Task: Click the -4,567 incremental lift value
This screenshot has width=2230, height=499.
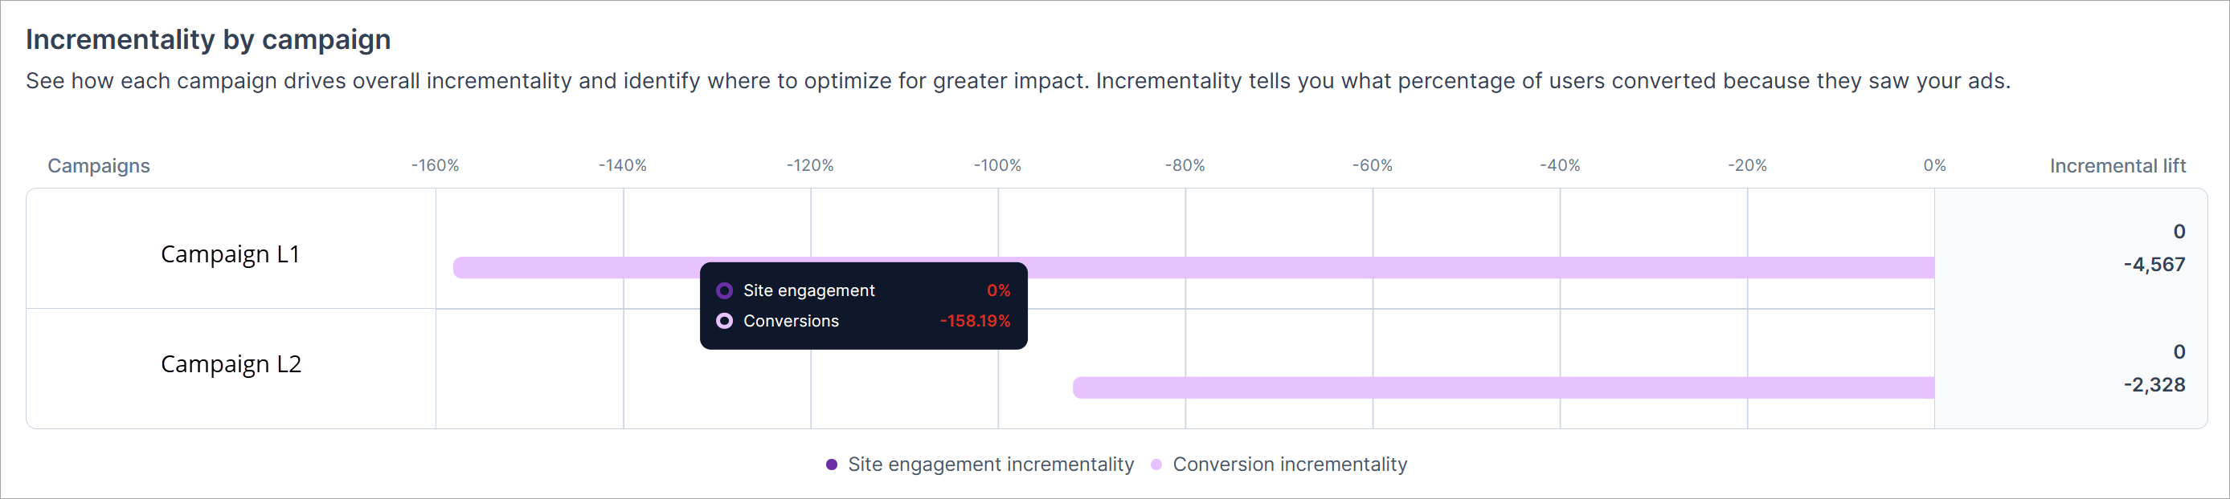Action: [x=2153, y=265]
